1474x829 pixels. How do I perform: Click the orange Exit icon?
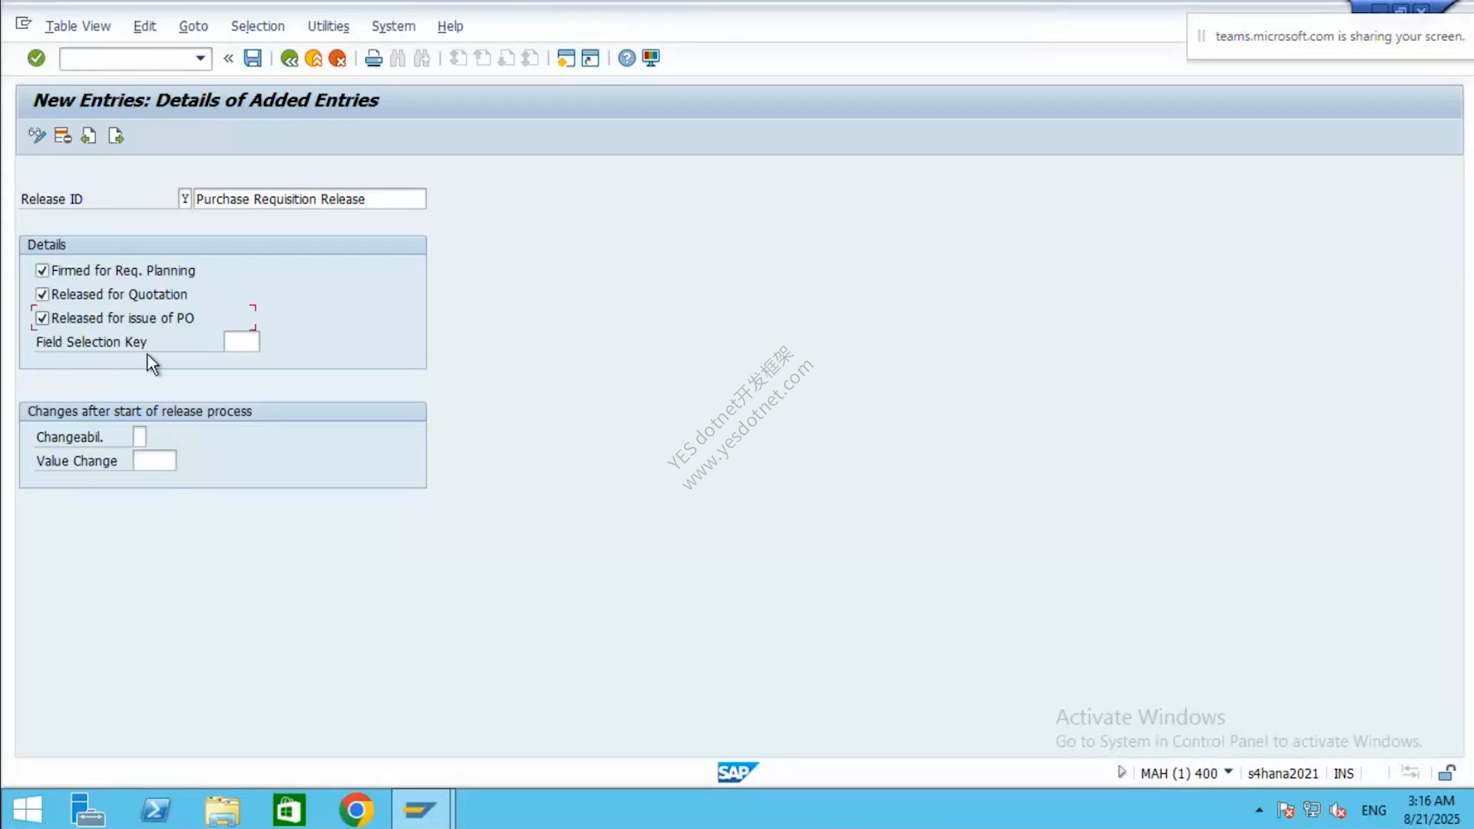(313, 58)
